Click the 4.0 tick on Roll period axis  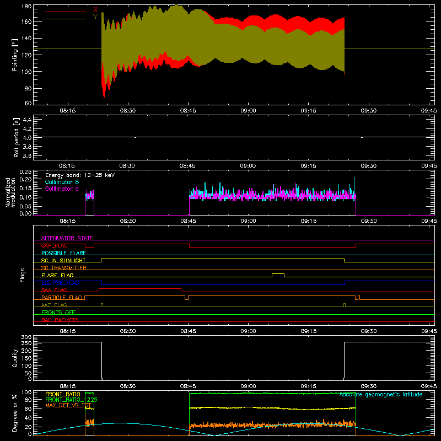tap(27, 138)
